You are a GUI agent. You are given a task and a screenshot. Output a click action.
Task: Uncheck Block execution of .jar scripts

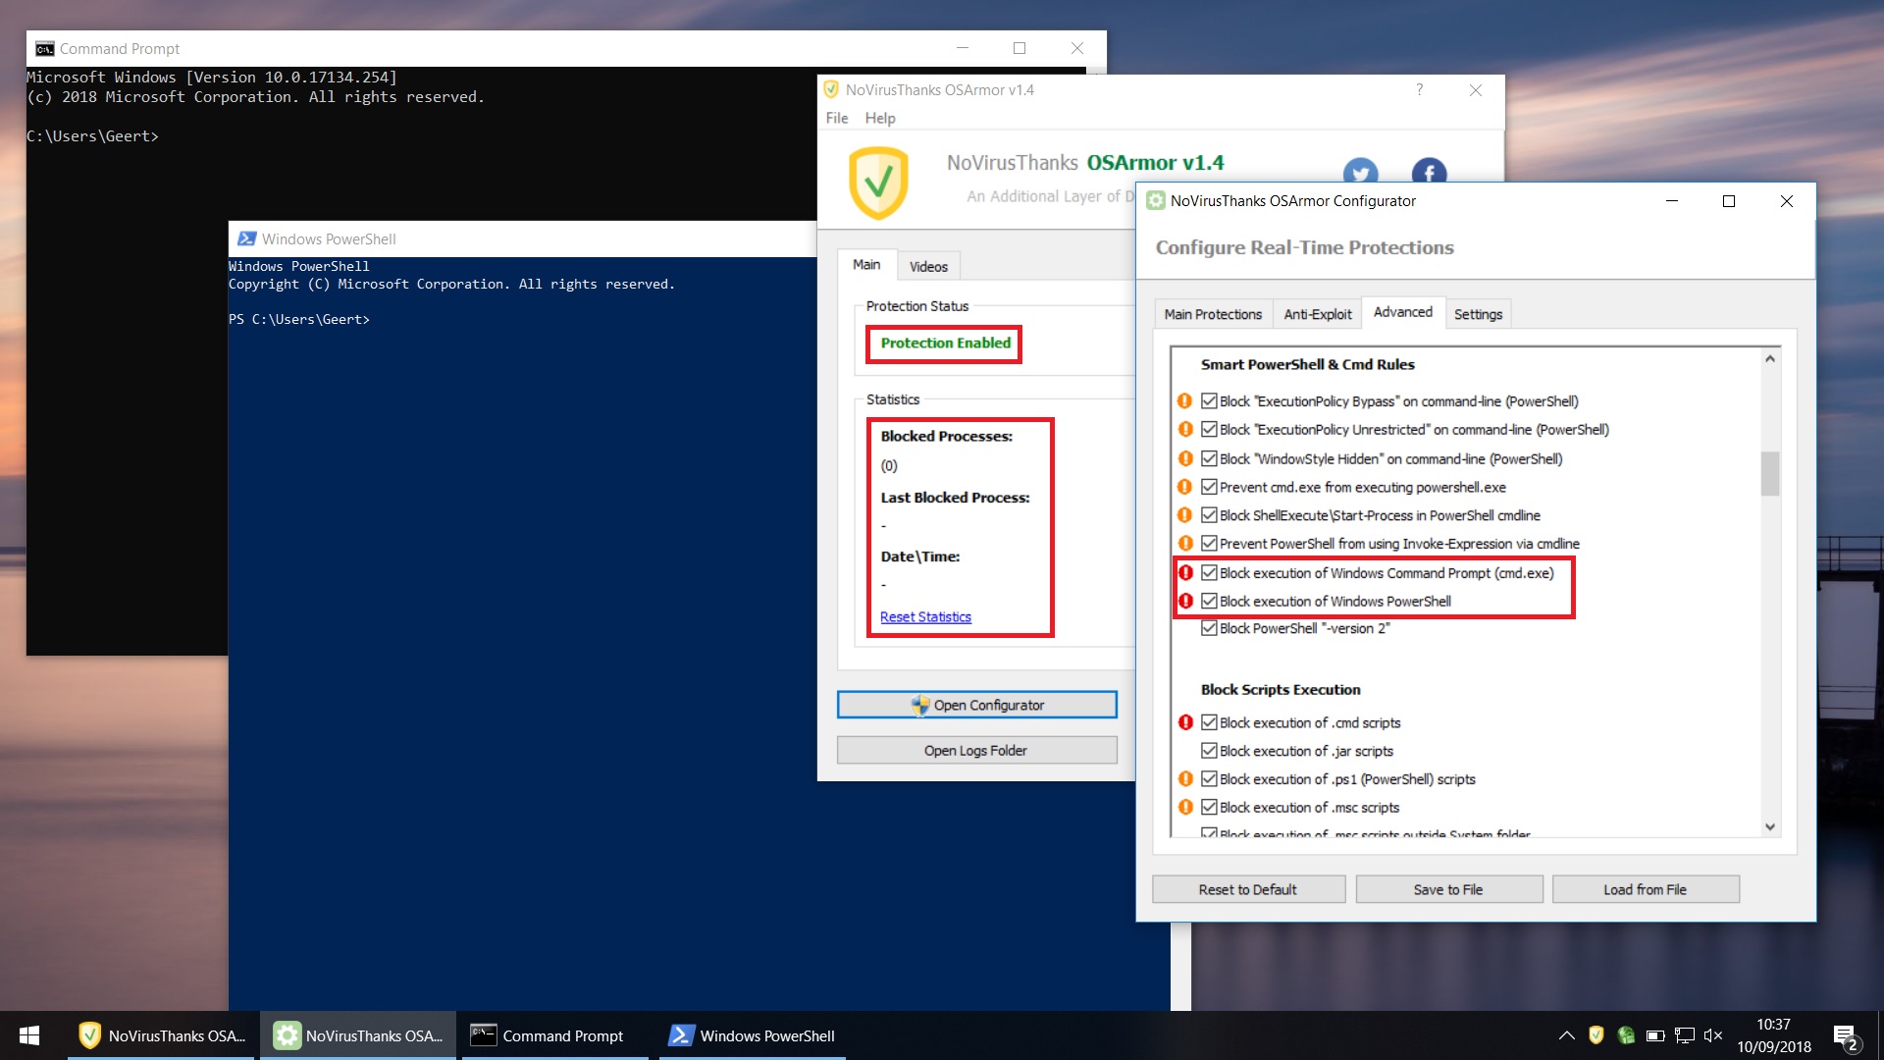(x=1209, y=751)
